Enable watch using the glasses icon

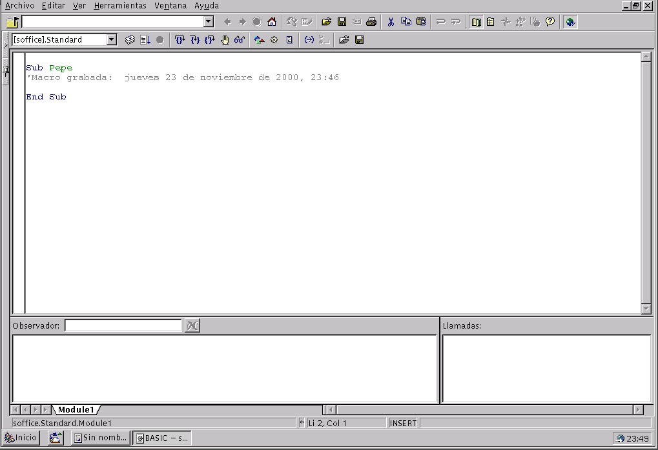pyautogui.click(x=240, y=40)
